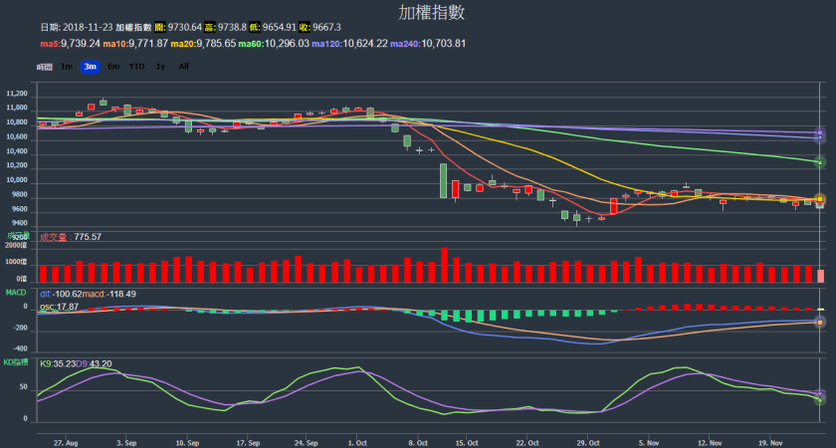
Task: Click the 加權指數 chart title
Action: click(x=418, y=13)
